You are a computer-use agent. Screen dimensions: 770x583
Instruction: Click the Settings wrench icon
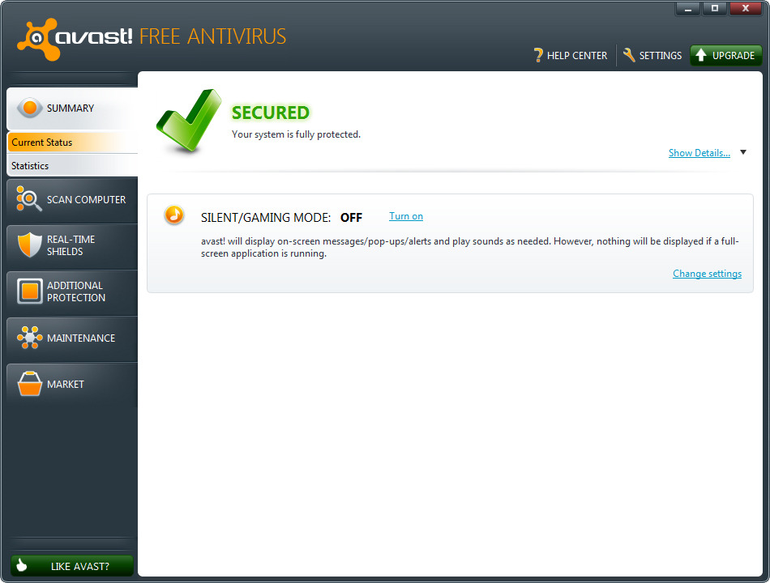pyautogui.click(x=629, y=56)
